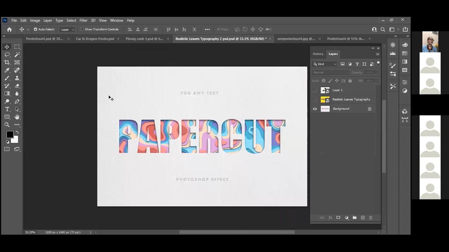449x252 pixels.
Task: Toggle the Auto-Select checkbox
Action: point(35,29)
